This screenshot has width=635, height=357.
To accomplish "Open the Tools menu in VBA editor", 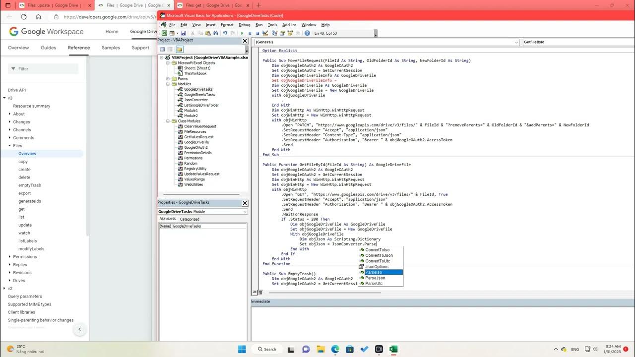I will pyautogui.click(x=272, y=25).
